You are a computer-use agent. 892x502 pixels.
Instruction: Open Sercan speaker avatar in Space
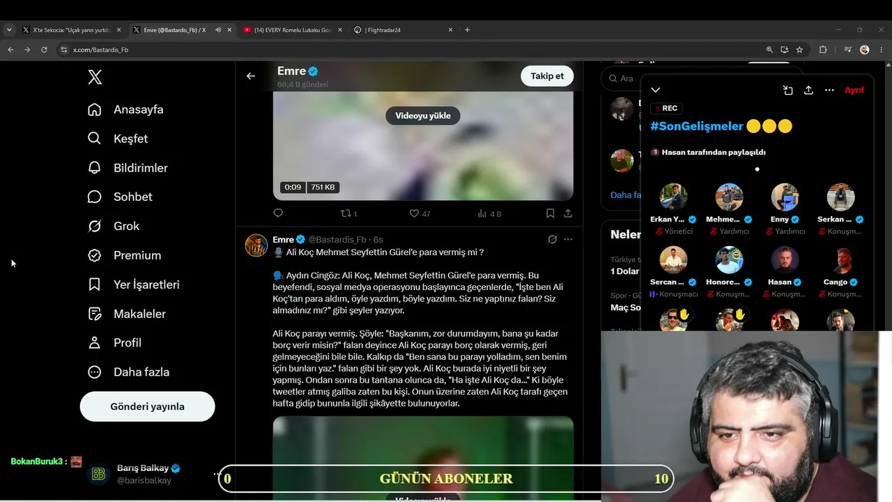point(673,260)
